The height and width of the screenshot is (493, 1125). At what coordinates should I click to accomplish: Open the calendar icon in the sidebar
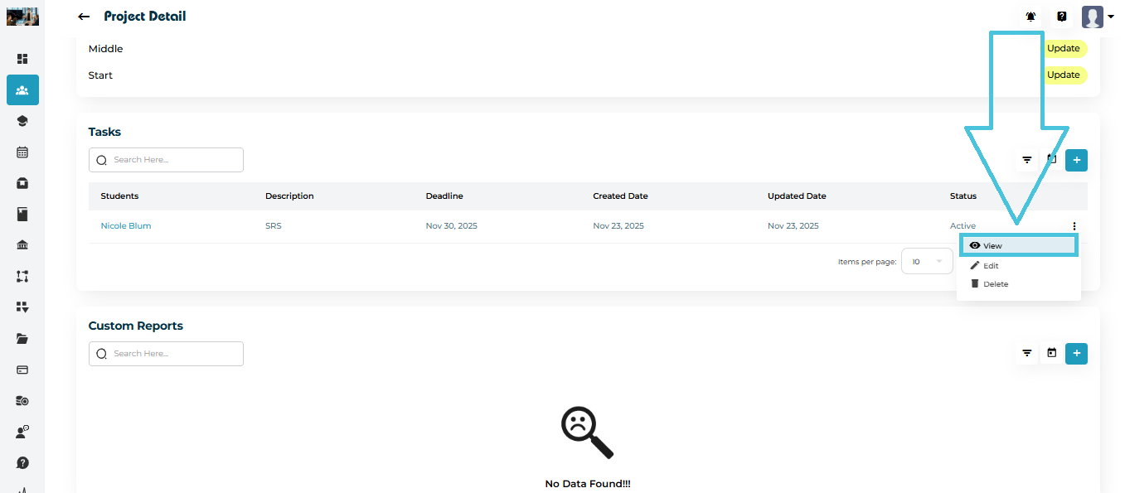(22, 152)
